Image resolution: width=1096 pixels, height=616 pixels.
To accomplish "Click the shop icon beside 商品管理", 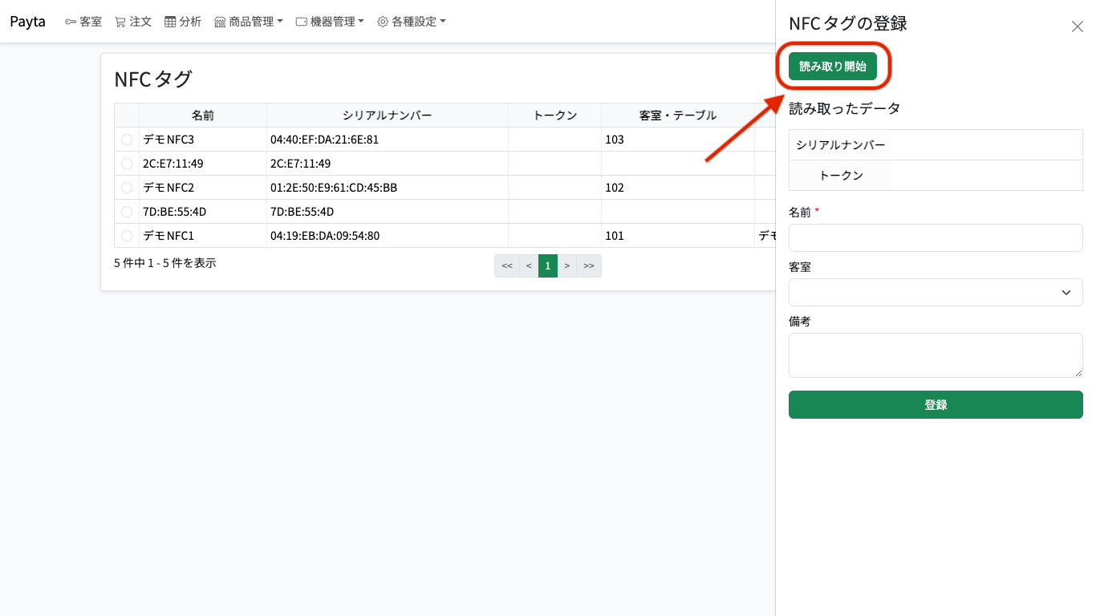I will pos(220,22).
